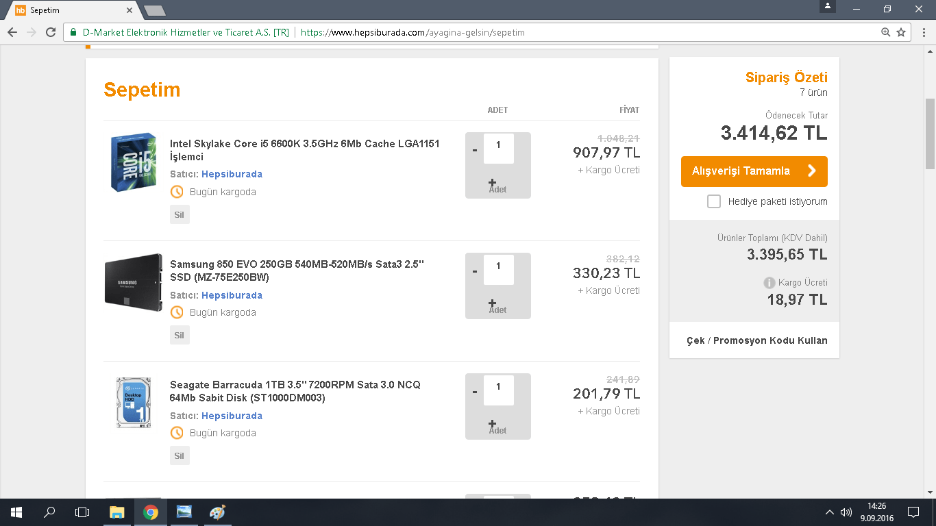
Task: Click the browser back arrow
Action: pos(12,32)
